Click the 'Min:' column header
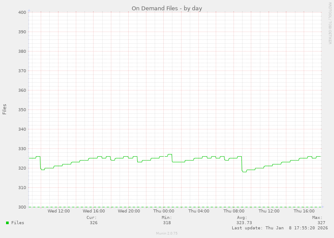The height and width of the screenshot is (238, 334). [167, 218]
